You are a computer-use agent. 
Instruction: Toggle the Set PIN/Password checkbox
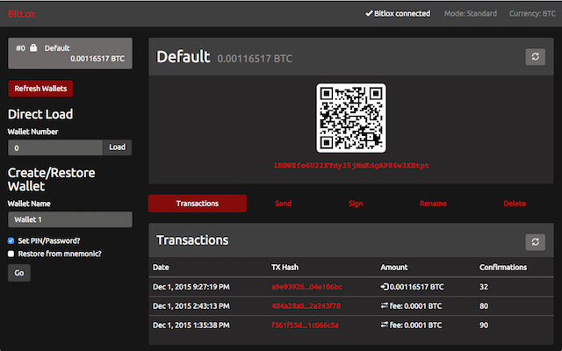pyautogui.click(x=11, y=240)
